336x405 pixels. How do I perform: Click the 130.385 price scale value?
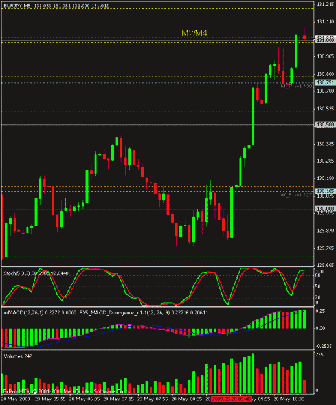[x=326, y=144]
